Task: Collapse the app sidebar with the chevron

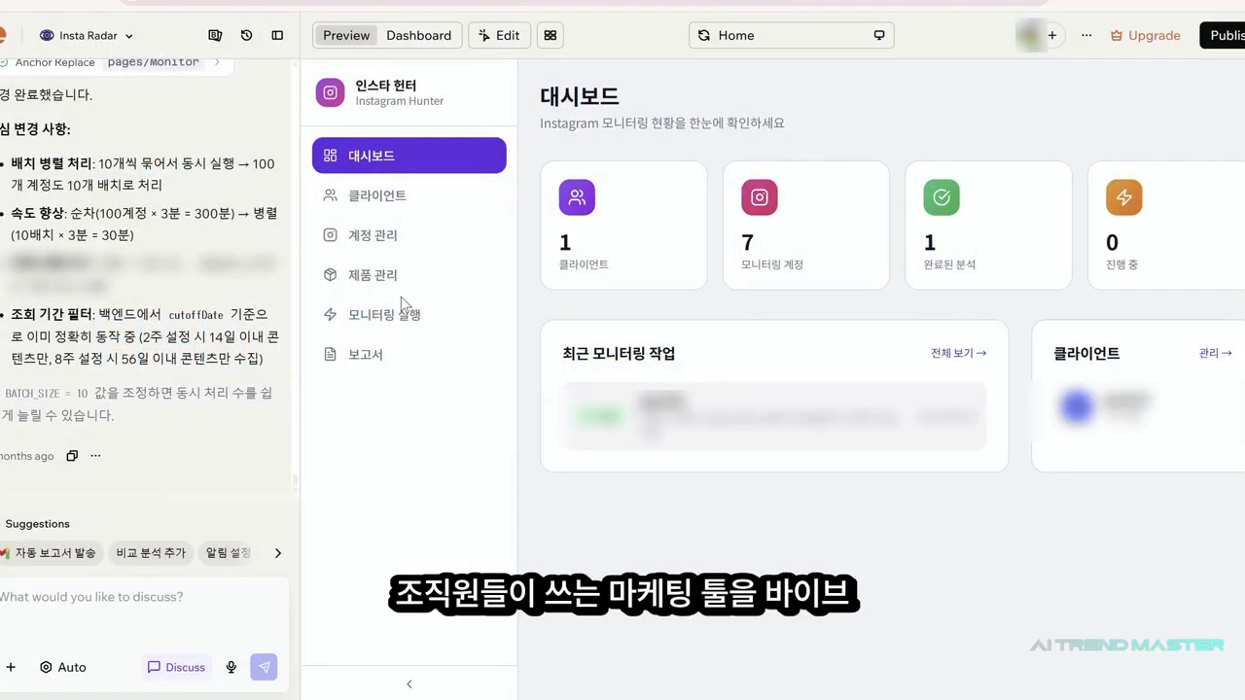Action: (x=409, y=684)
